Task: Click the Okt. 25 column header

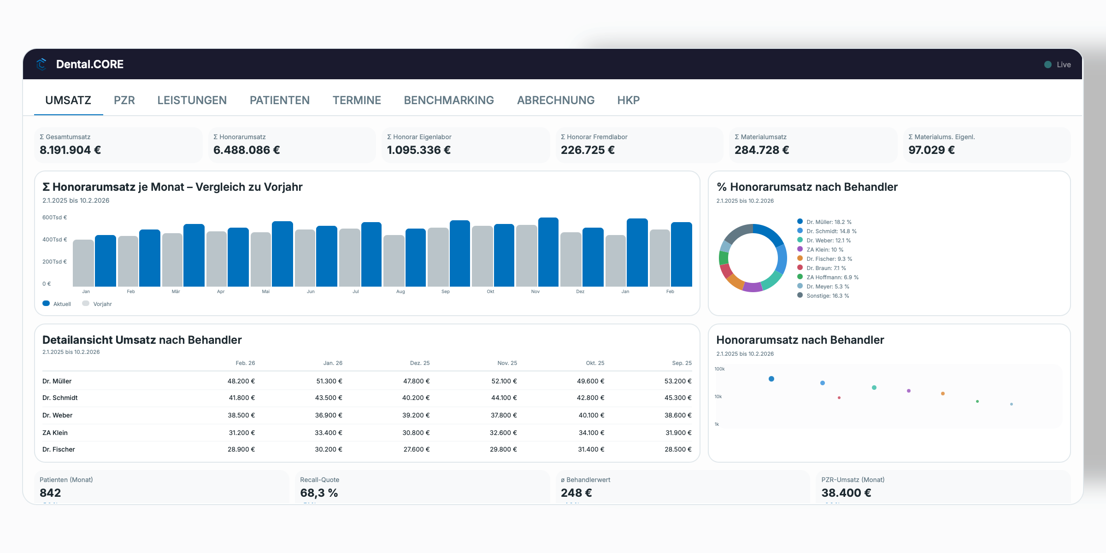Action: 595,363
